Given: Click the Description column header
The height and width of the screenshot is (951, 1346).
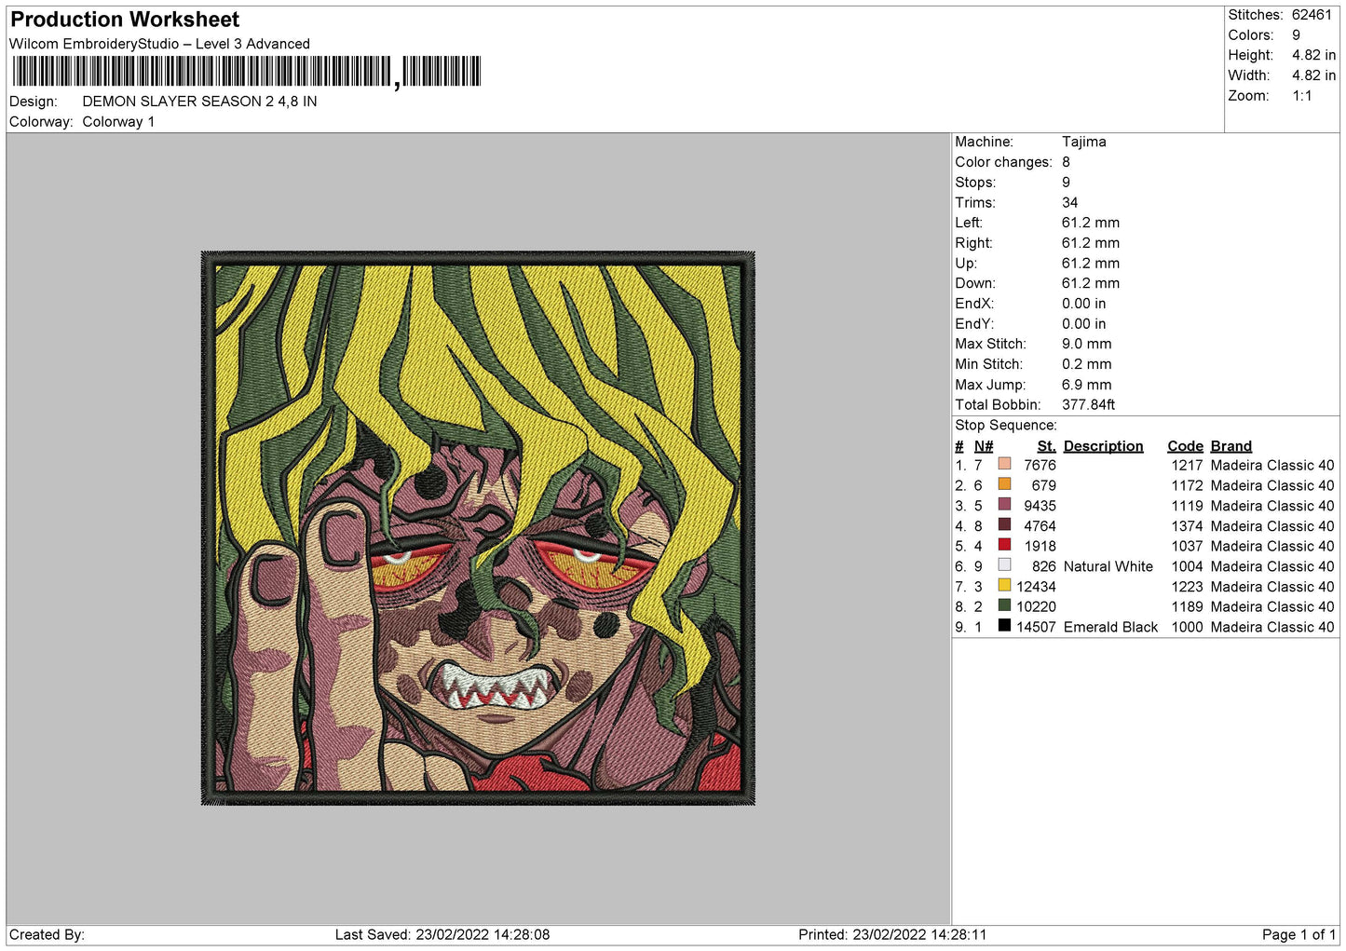Looking at the screenshot, I should click(1103, 446).
